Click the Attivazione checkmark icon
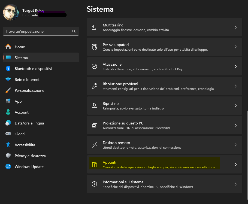Screen dimensions: 248x204 coord(95,66)
